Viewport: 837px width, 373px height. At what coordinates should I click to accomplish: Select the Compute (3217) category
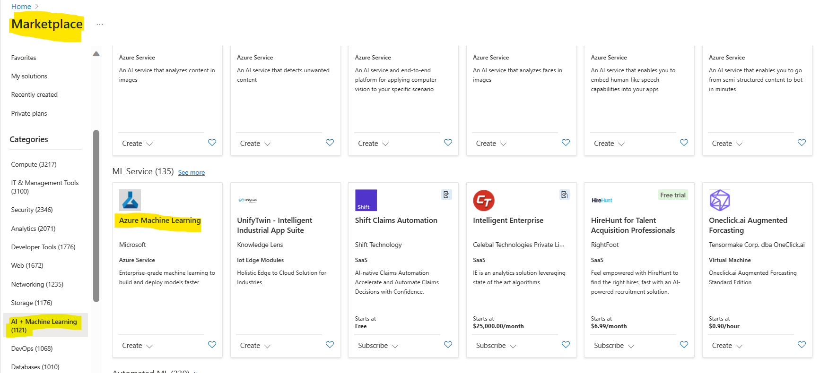pyautogui.click(x=34, y=164)
